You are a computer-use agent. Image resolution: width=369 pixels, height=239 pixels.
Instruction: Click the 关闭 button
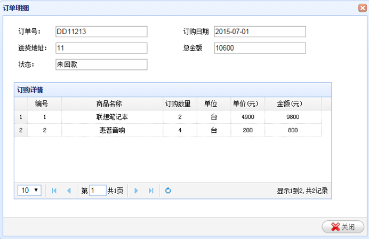343,227
